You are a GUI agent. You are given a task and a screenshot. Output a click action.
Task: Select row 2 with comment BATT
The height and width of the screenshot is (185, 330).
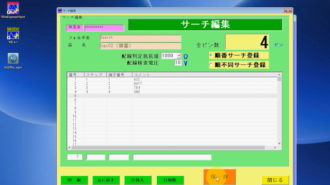tap(172, 83)
